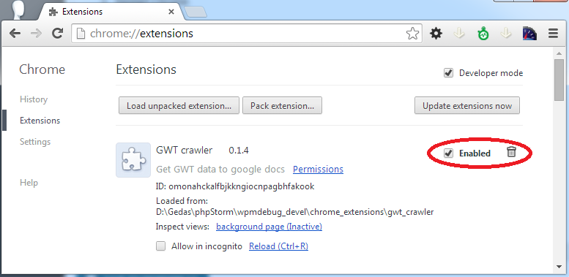
Task: Click the forward navigation arrow
Action: 36,34
